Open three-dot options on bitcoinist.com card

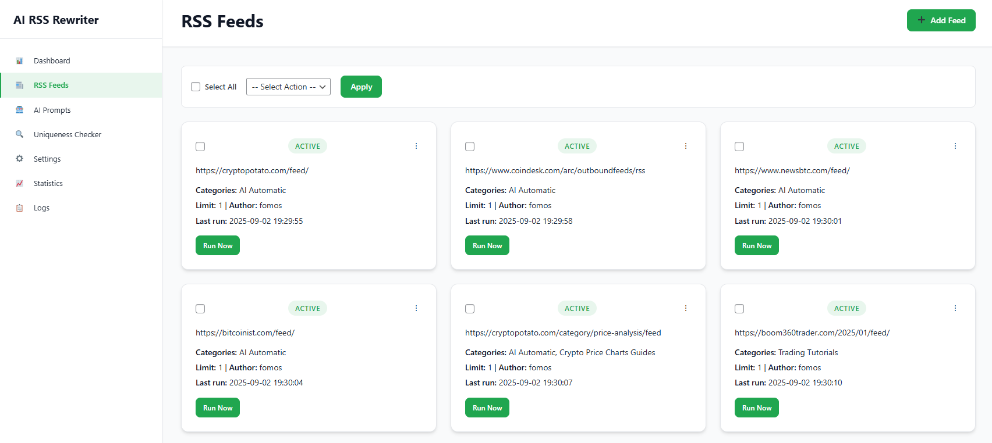(x=416, y=308)
